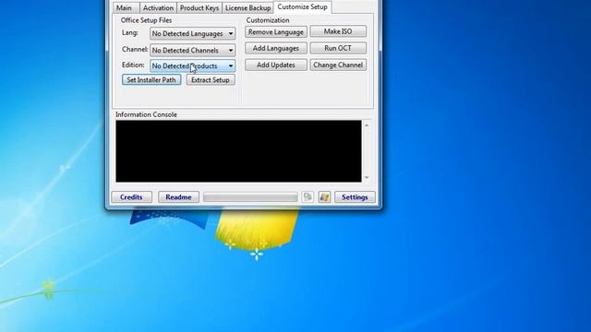Open the Activation tab
591x332 pixels.
(158, 8)
